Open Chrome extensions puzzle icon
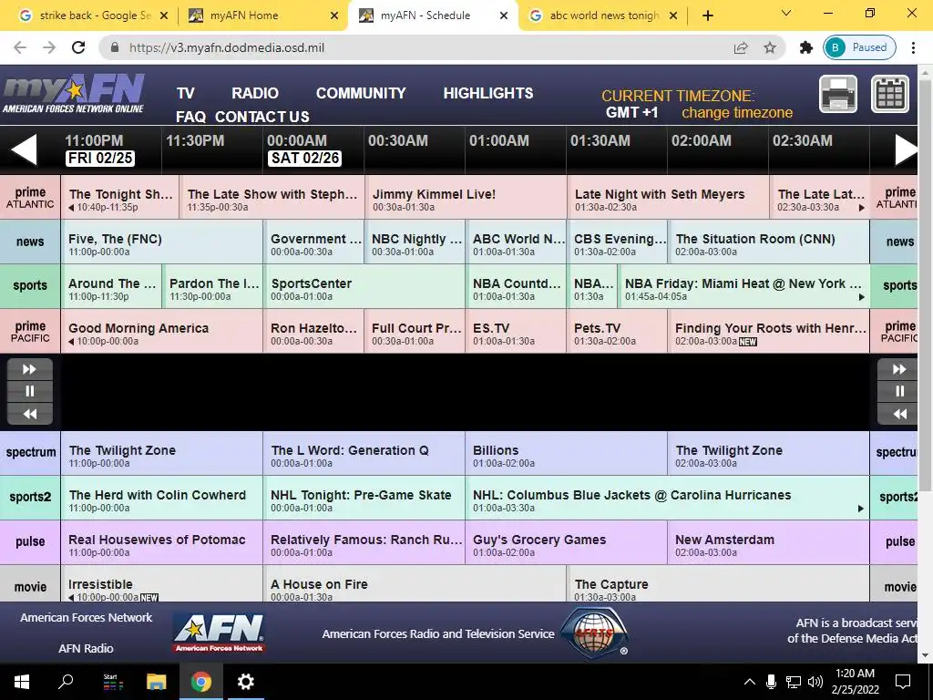 click(806, 47)
